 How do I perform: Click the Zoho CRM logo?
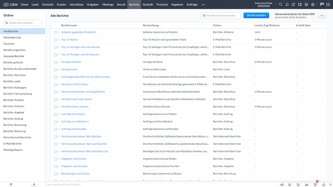point(10,5)
